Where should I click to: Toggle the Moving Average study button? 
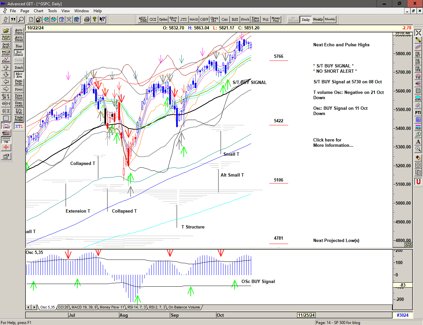(x=19, y=75)
